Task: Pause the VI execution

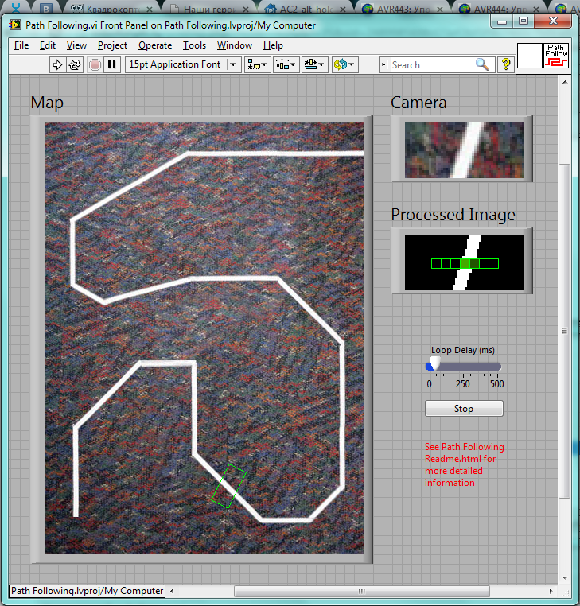Action: (x=112, y=65)
